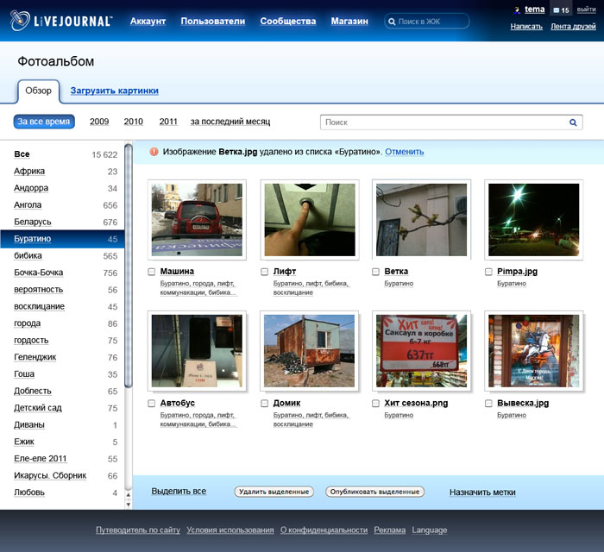Filter photos by year 2010
The image size is (604, 552).
click(x=133, y=122)
